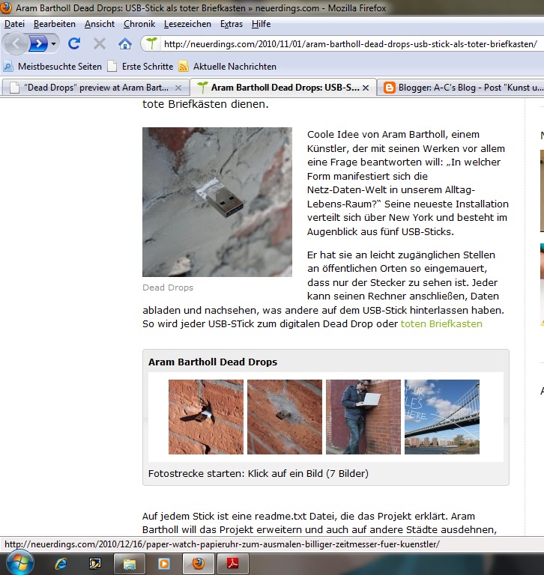Open the Lesezeichen menu

pos(187,24)
